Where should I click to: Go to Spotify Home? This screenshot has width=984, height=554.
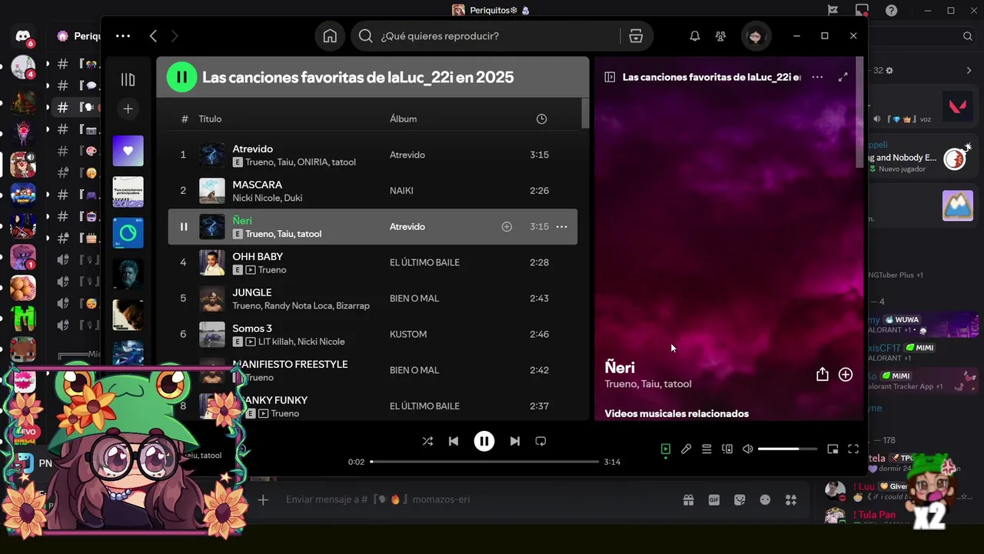pyautogui.click(x=330, y=36)
